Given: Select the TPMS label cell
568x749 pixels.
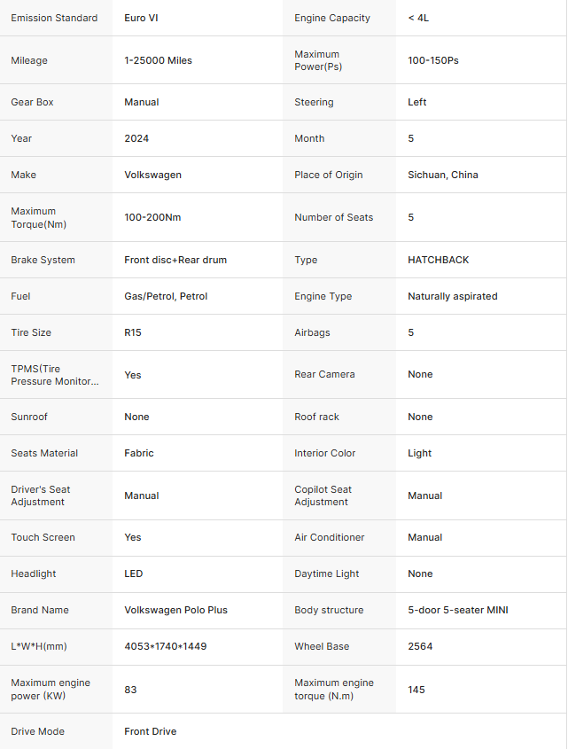Looking at the screenshot, I should coord(54,375).
